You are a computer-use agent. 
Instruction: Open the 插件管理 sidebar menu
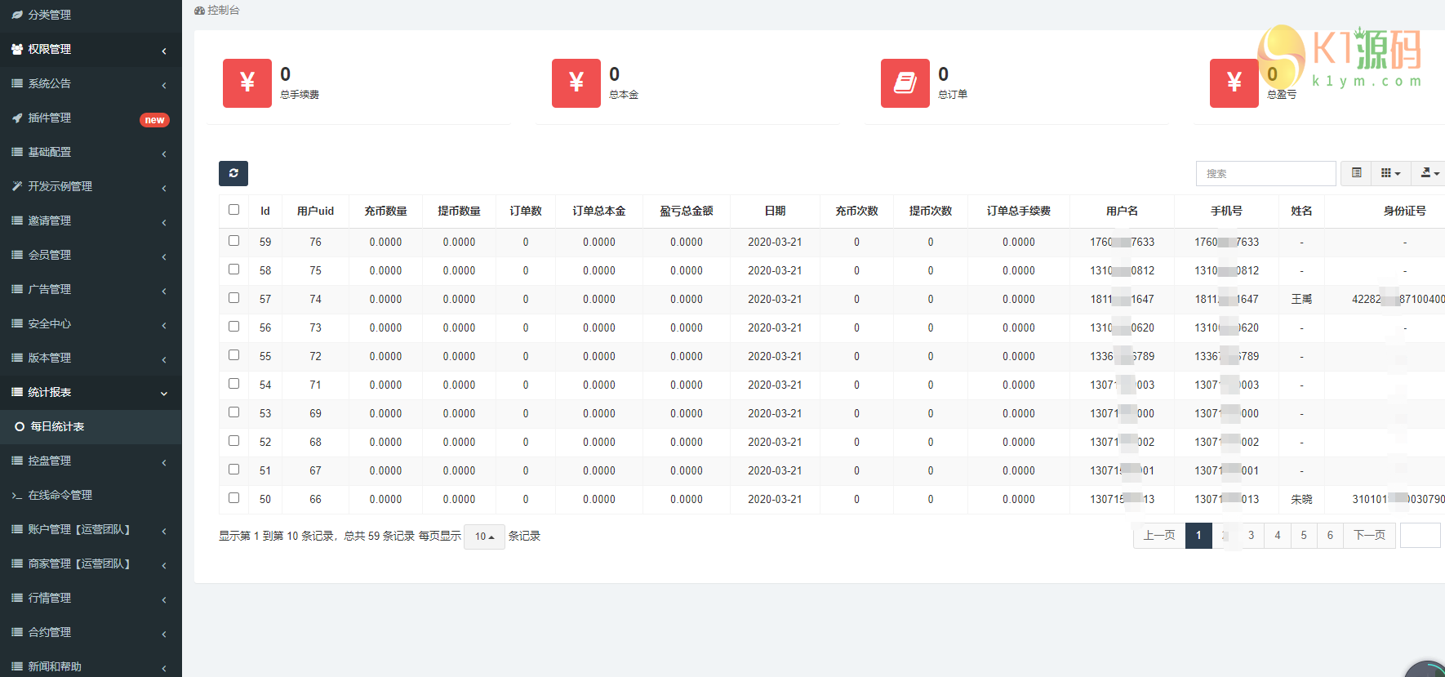[91, 118]
